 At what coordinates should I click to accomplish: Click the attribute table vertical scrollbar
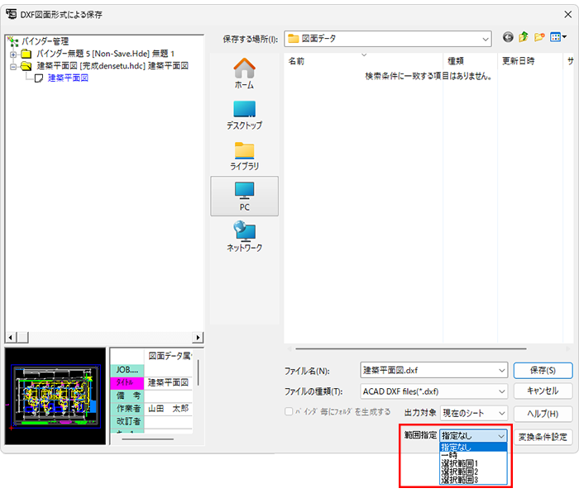(x=199, y=372)
